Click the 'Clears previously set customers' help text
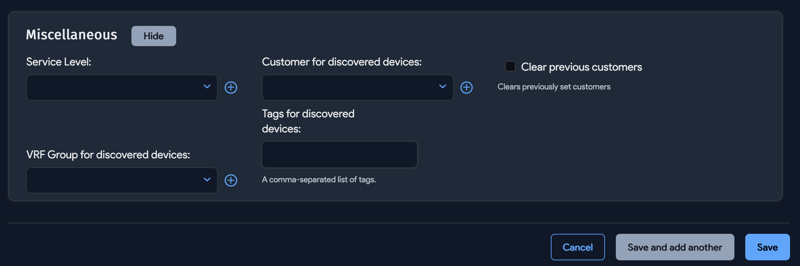Screen dimensions: 800x266 [554, 87]
